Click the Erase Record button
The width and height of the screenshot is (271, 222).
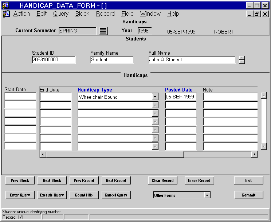[x=199, y=180]
